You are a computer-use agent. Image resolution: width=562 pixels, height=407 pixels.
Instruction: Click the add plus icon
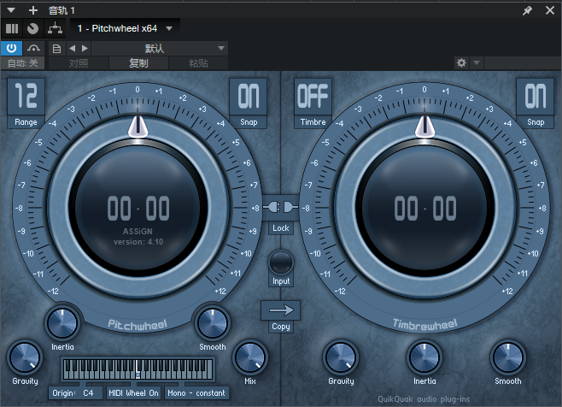tap(33, 10)
